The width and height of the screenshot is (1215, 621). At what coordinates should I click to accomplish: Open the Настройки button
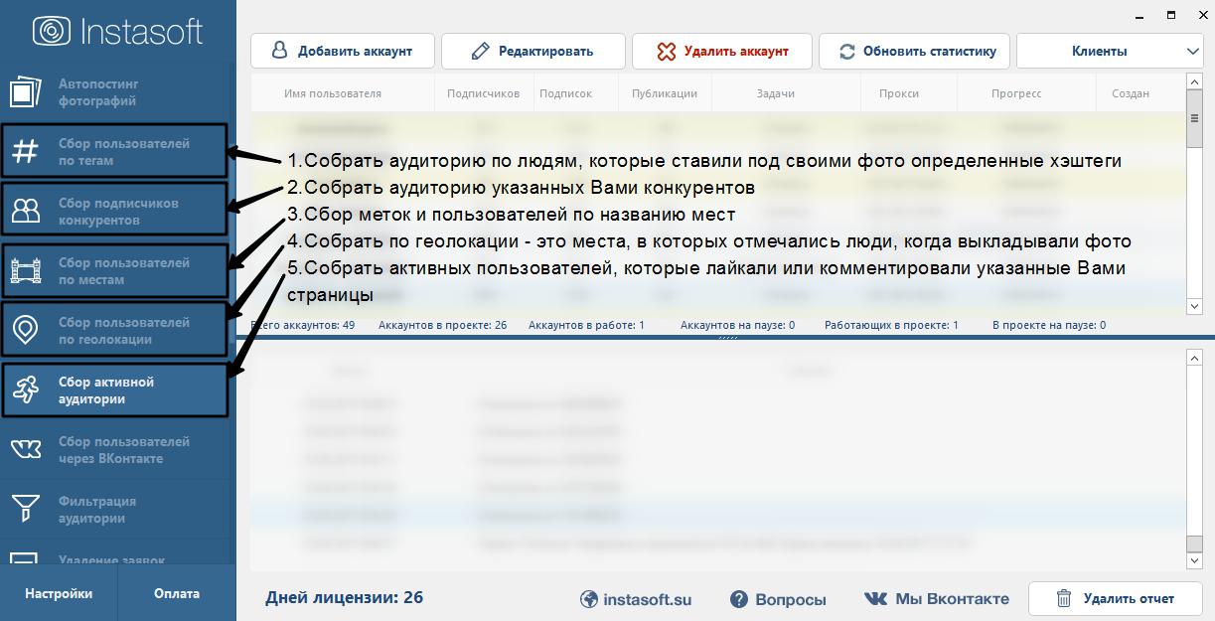pos(59,593)
